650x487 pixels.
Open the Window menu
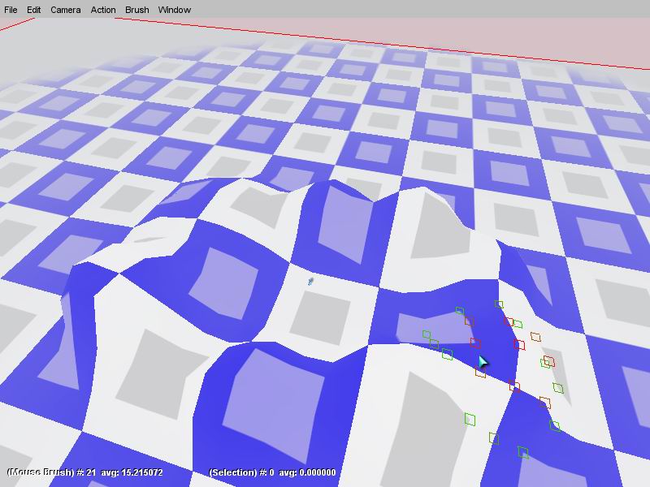coord(175,10)
